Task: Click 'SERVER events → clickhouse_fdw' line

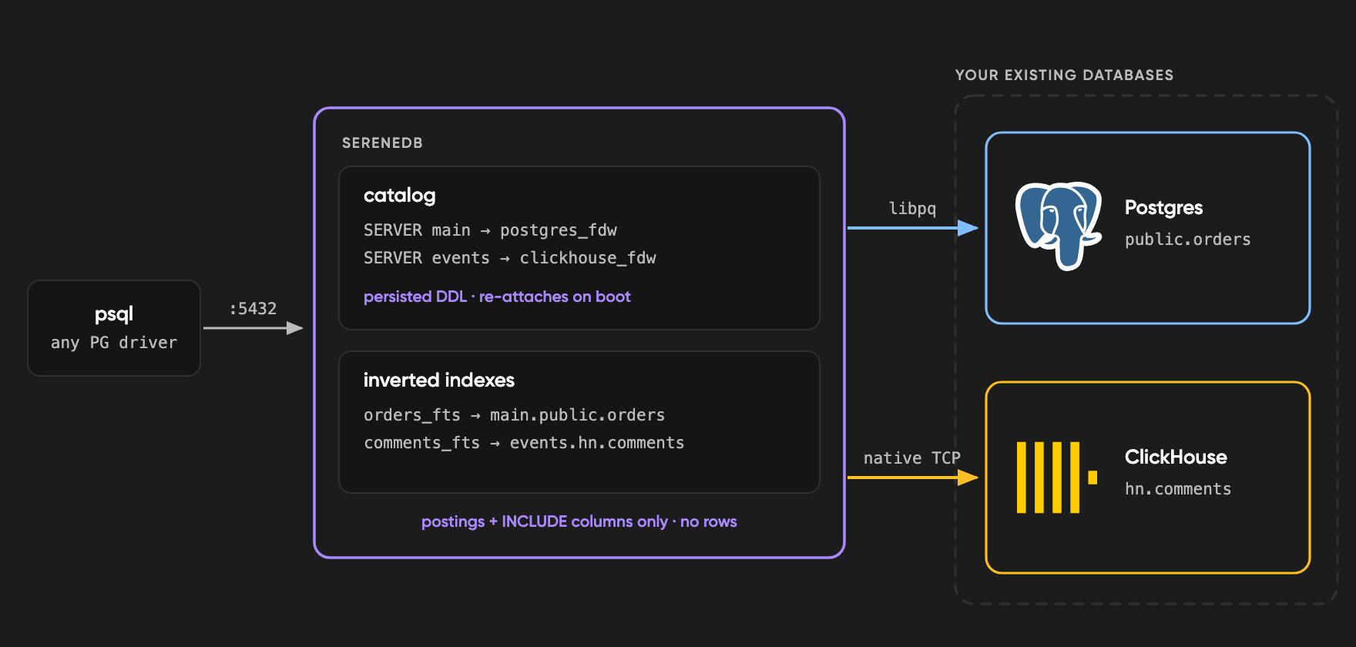Action: point(510,258)
